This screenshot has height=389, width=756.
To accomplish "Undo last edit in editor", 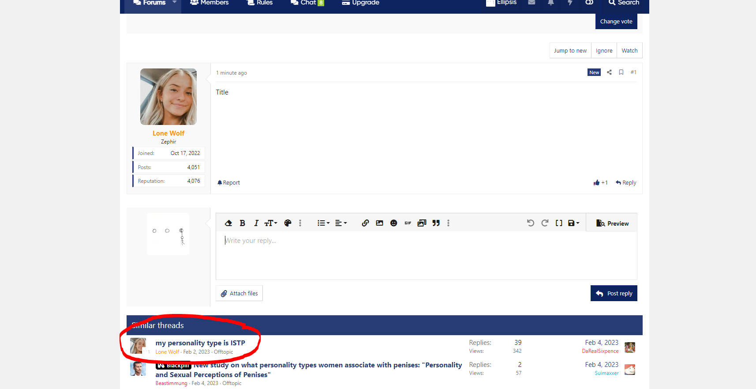I will (x=531, y=223).
